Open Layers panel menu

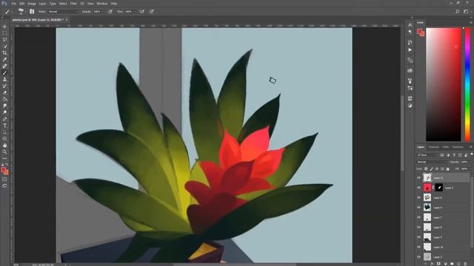click(x=471, y=147)
